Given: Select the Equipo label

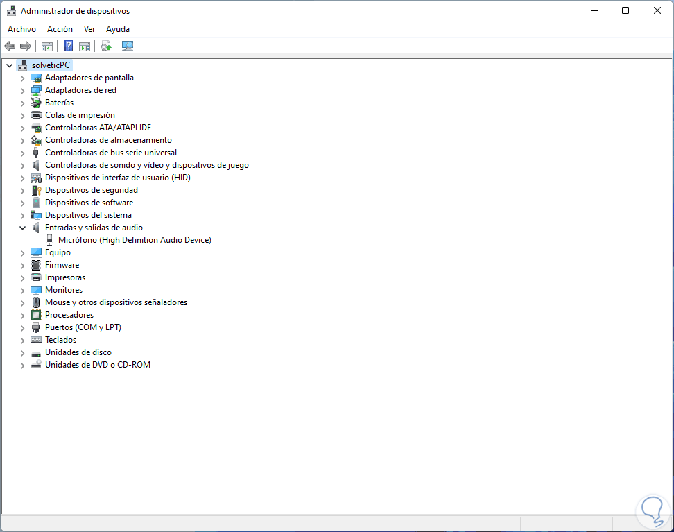Looking at the screenshot, I should click(58, 252).
